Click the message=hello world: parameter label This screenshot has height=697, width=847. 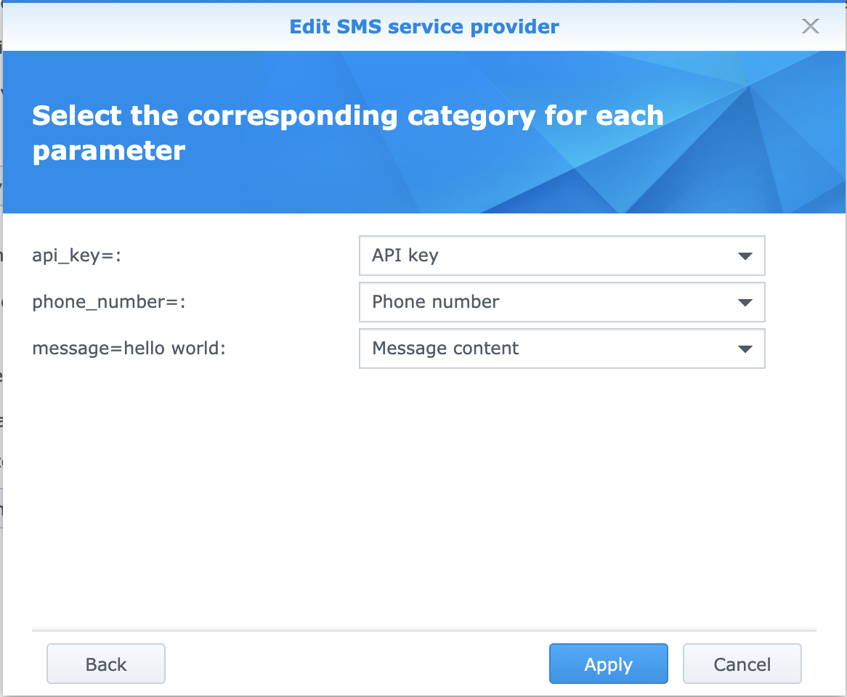129,348
